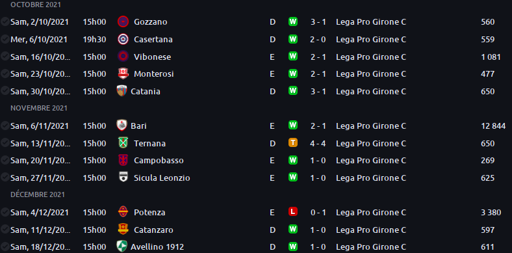Open the 0 - 1 Potenza match result
Screen dimensions: 512x253
(x=318, y=213)
